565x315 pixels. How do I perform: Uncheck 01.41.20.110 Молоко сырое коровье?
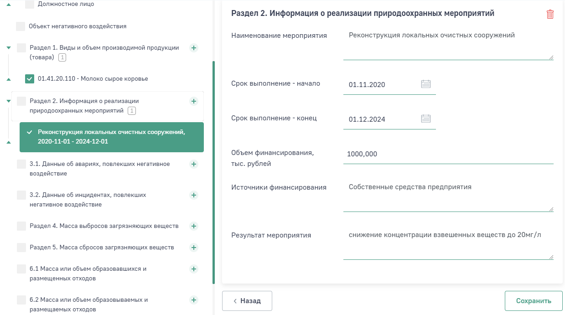pyautogui.click(x=30, y=79)
